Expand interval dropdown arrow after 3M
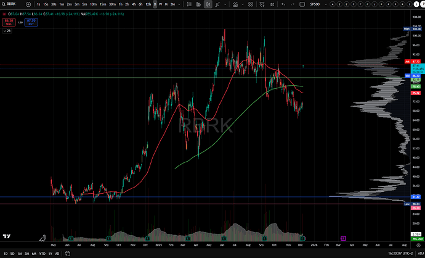 tap(180, 4)
